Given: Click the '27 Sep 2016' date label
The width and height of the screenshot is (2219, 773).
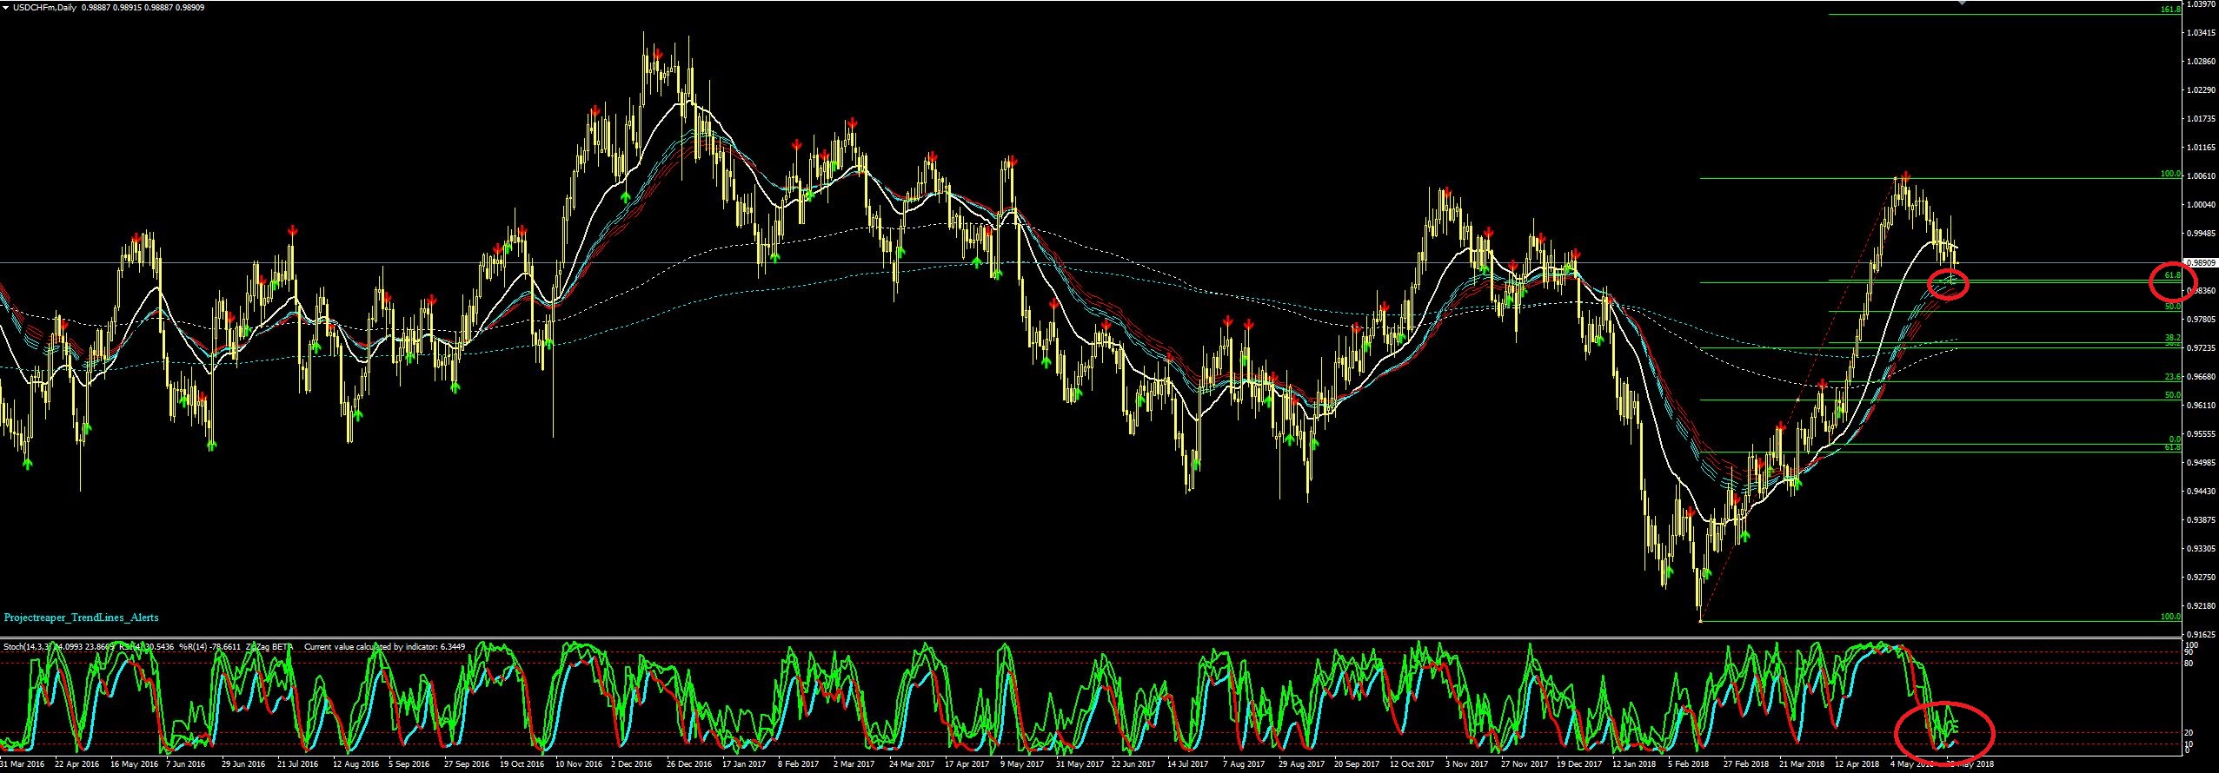Looking at the screenshot, I should tap(467, 765).
